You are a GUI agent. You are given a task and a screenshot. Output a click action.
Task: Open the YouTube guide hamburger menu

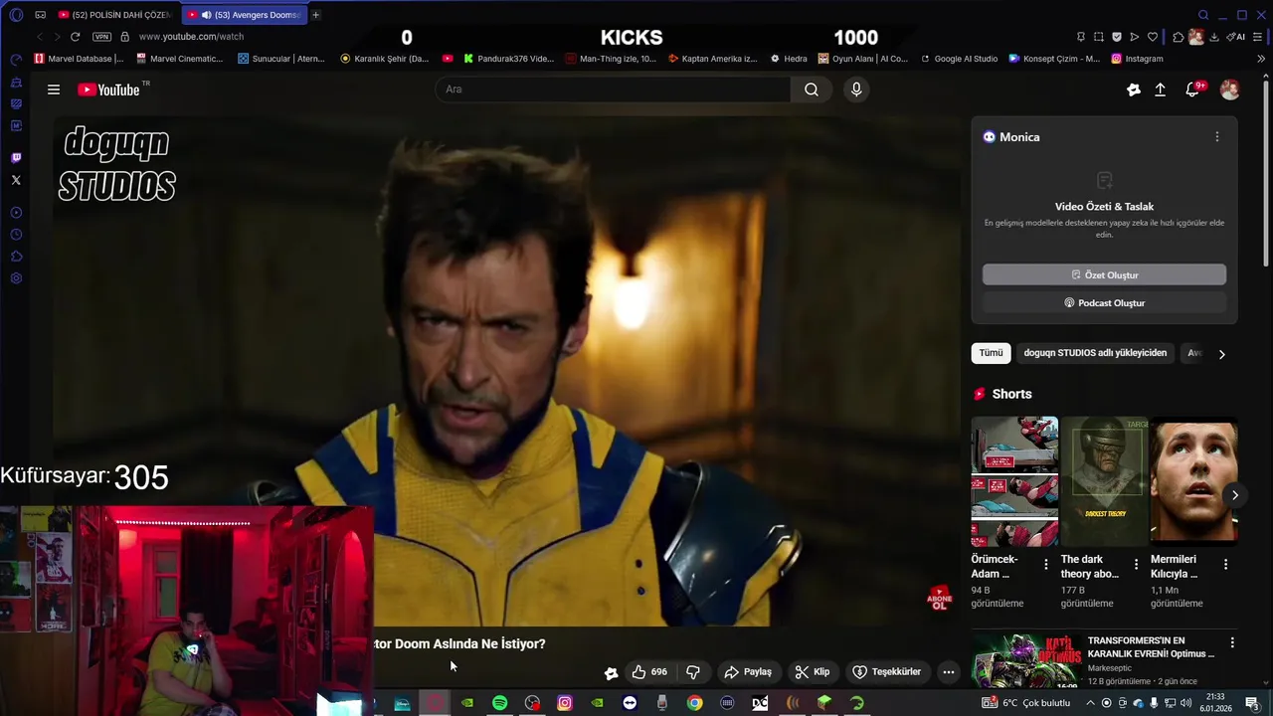coord(54,89)
